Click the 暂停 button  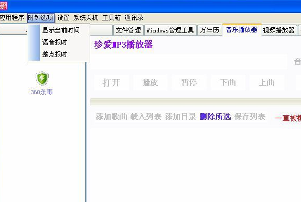[x=189, y=83]
